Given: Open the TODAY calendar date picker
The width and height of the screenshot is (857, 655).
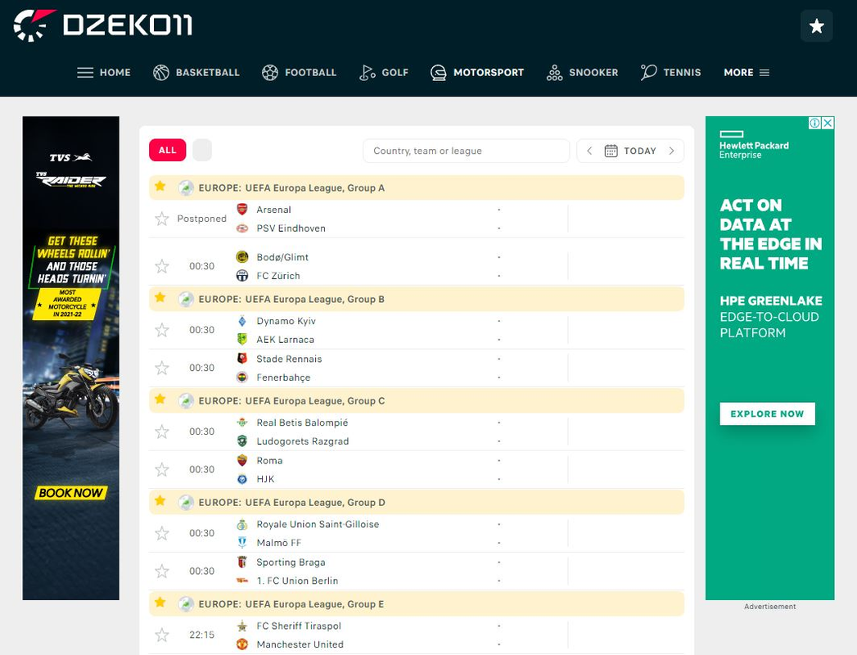Looking at the screenshot, I should (630, 151).
